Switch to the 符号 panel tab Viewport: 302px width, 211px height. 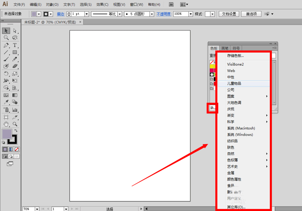236,48
